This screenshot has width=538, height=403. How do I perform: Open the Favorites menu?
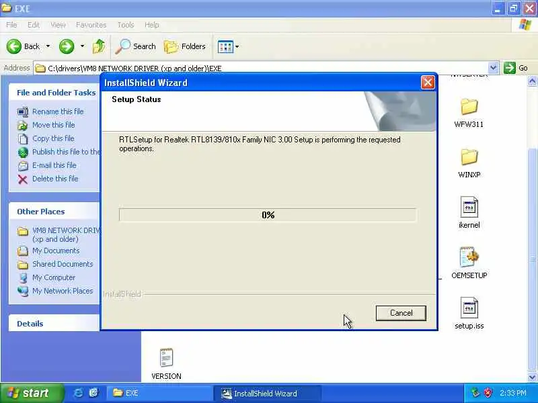(x=91, y=25)
